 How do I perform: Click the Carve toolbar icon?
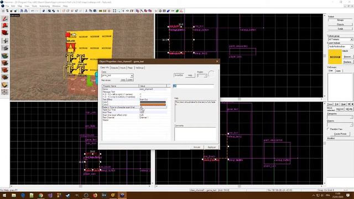tap(44, 11)
